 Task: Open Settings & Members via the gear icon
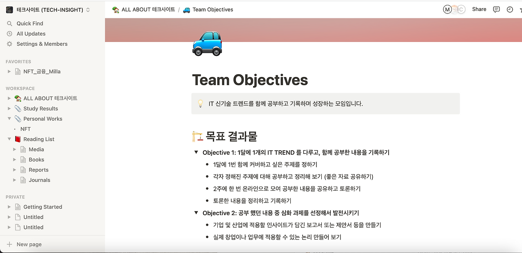point(9,44)
